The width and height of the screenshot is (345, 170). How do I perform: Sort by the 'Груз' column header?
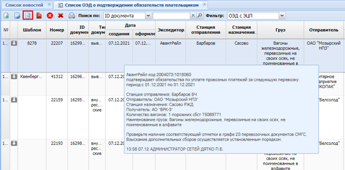(280, 30)
